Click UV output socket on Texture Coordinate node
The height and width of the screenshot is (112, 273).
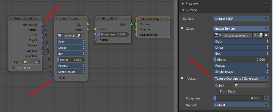[42, 35]
